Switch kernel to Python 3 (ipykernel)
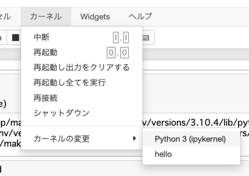Viewport: 249px width, 176px height. pyautogui.click(x=190, y=139)
